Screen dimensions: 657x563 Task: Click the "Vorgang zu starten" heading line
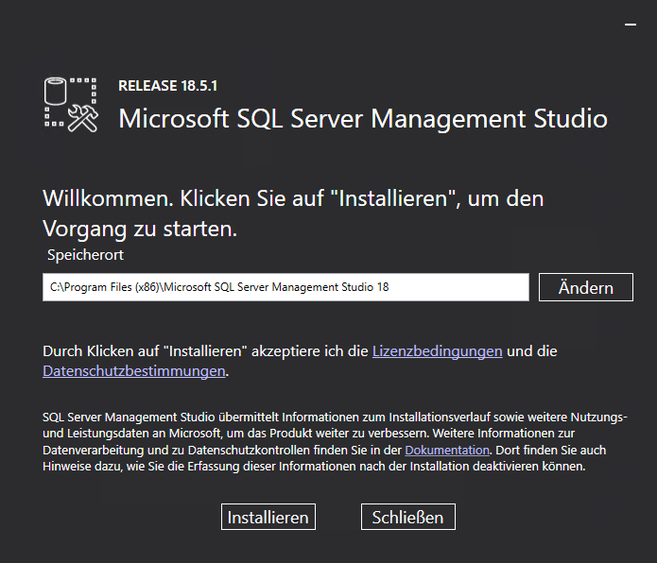coord(139,229)
